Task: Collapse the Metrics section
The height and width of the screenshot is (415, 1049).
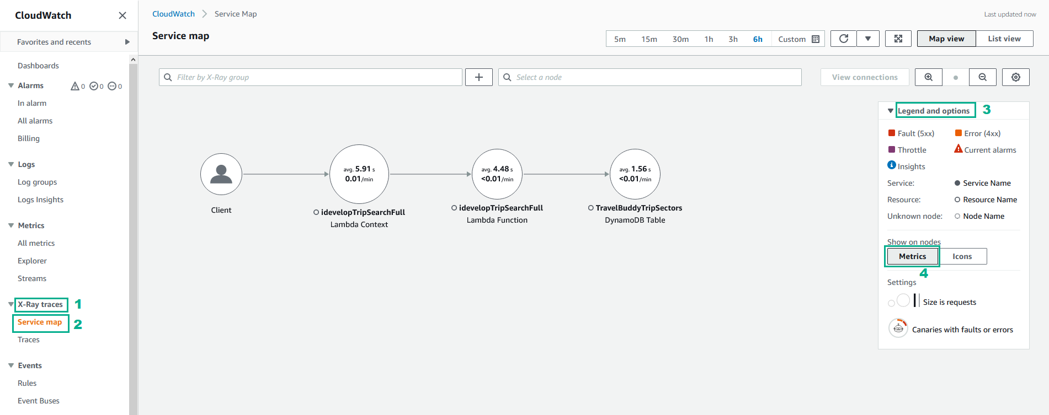Action: [11, 225]
